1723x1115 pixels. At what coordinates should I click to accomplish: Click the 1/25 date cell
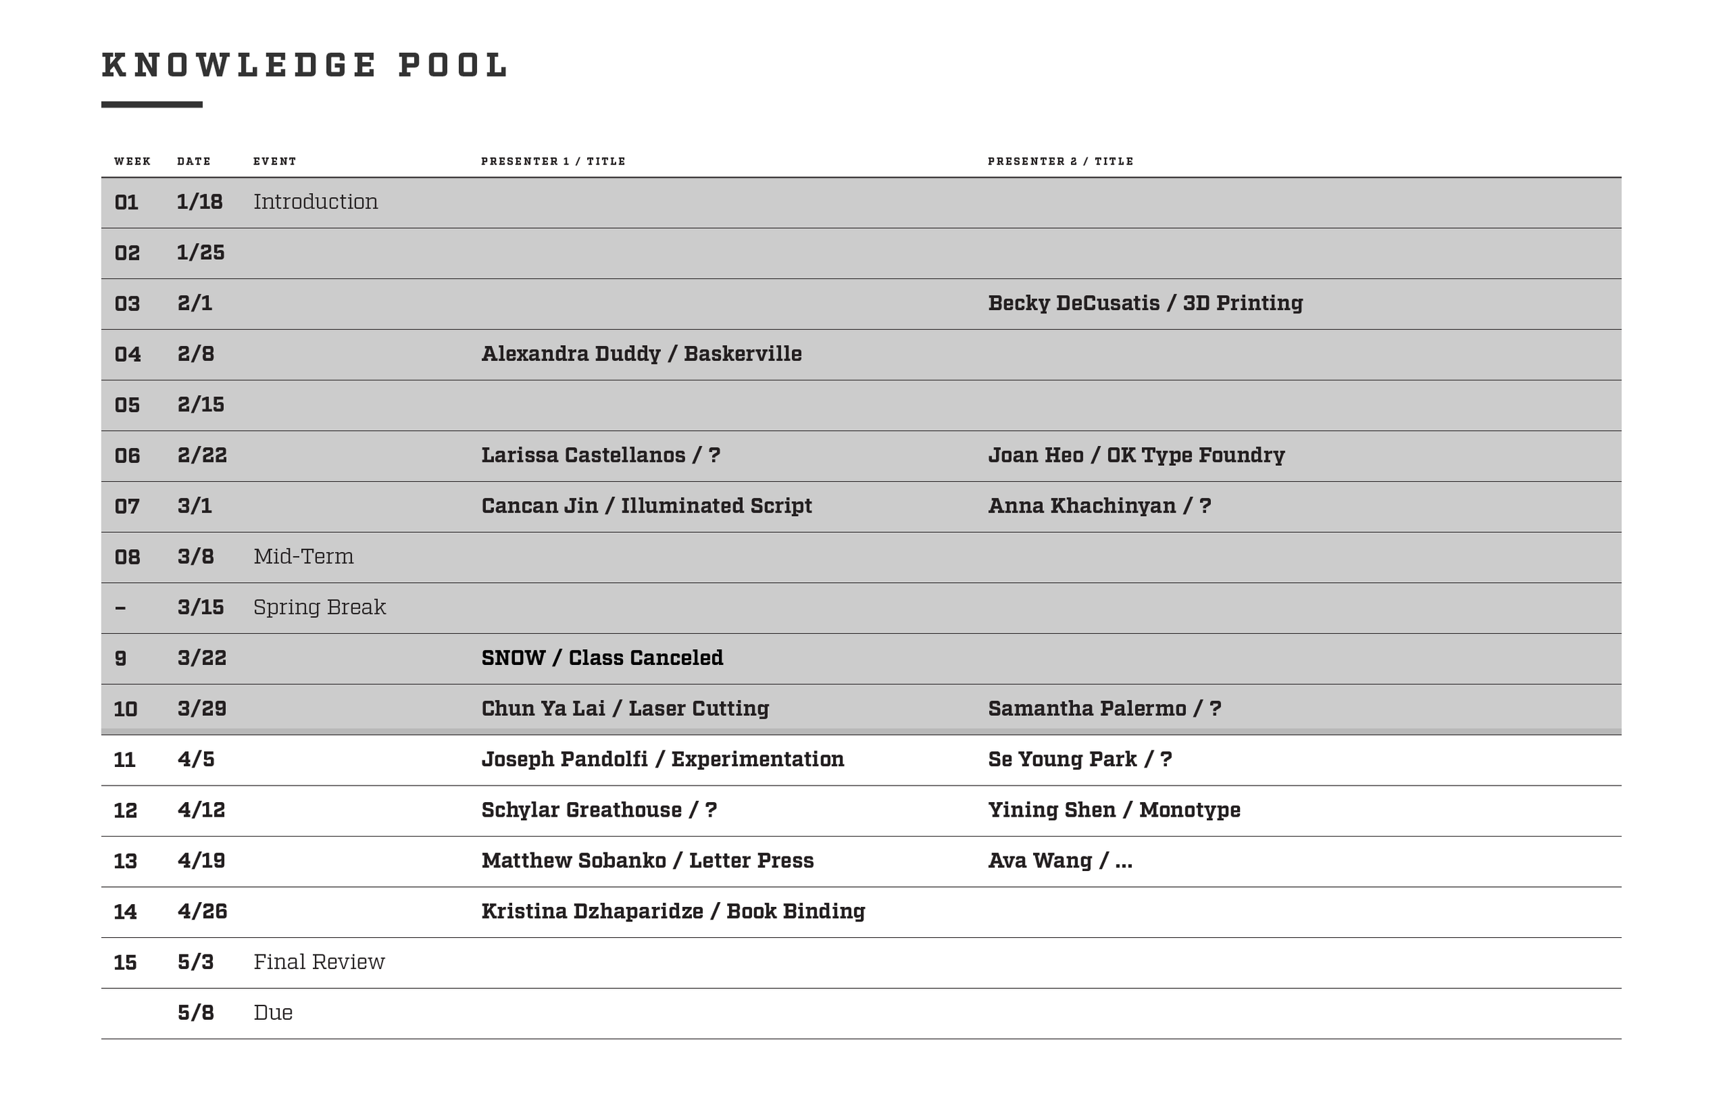point(201,253)
